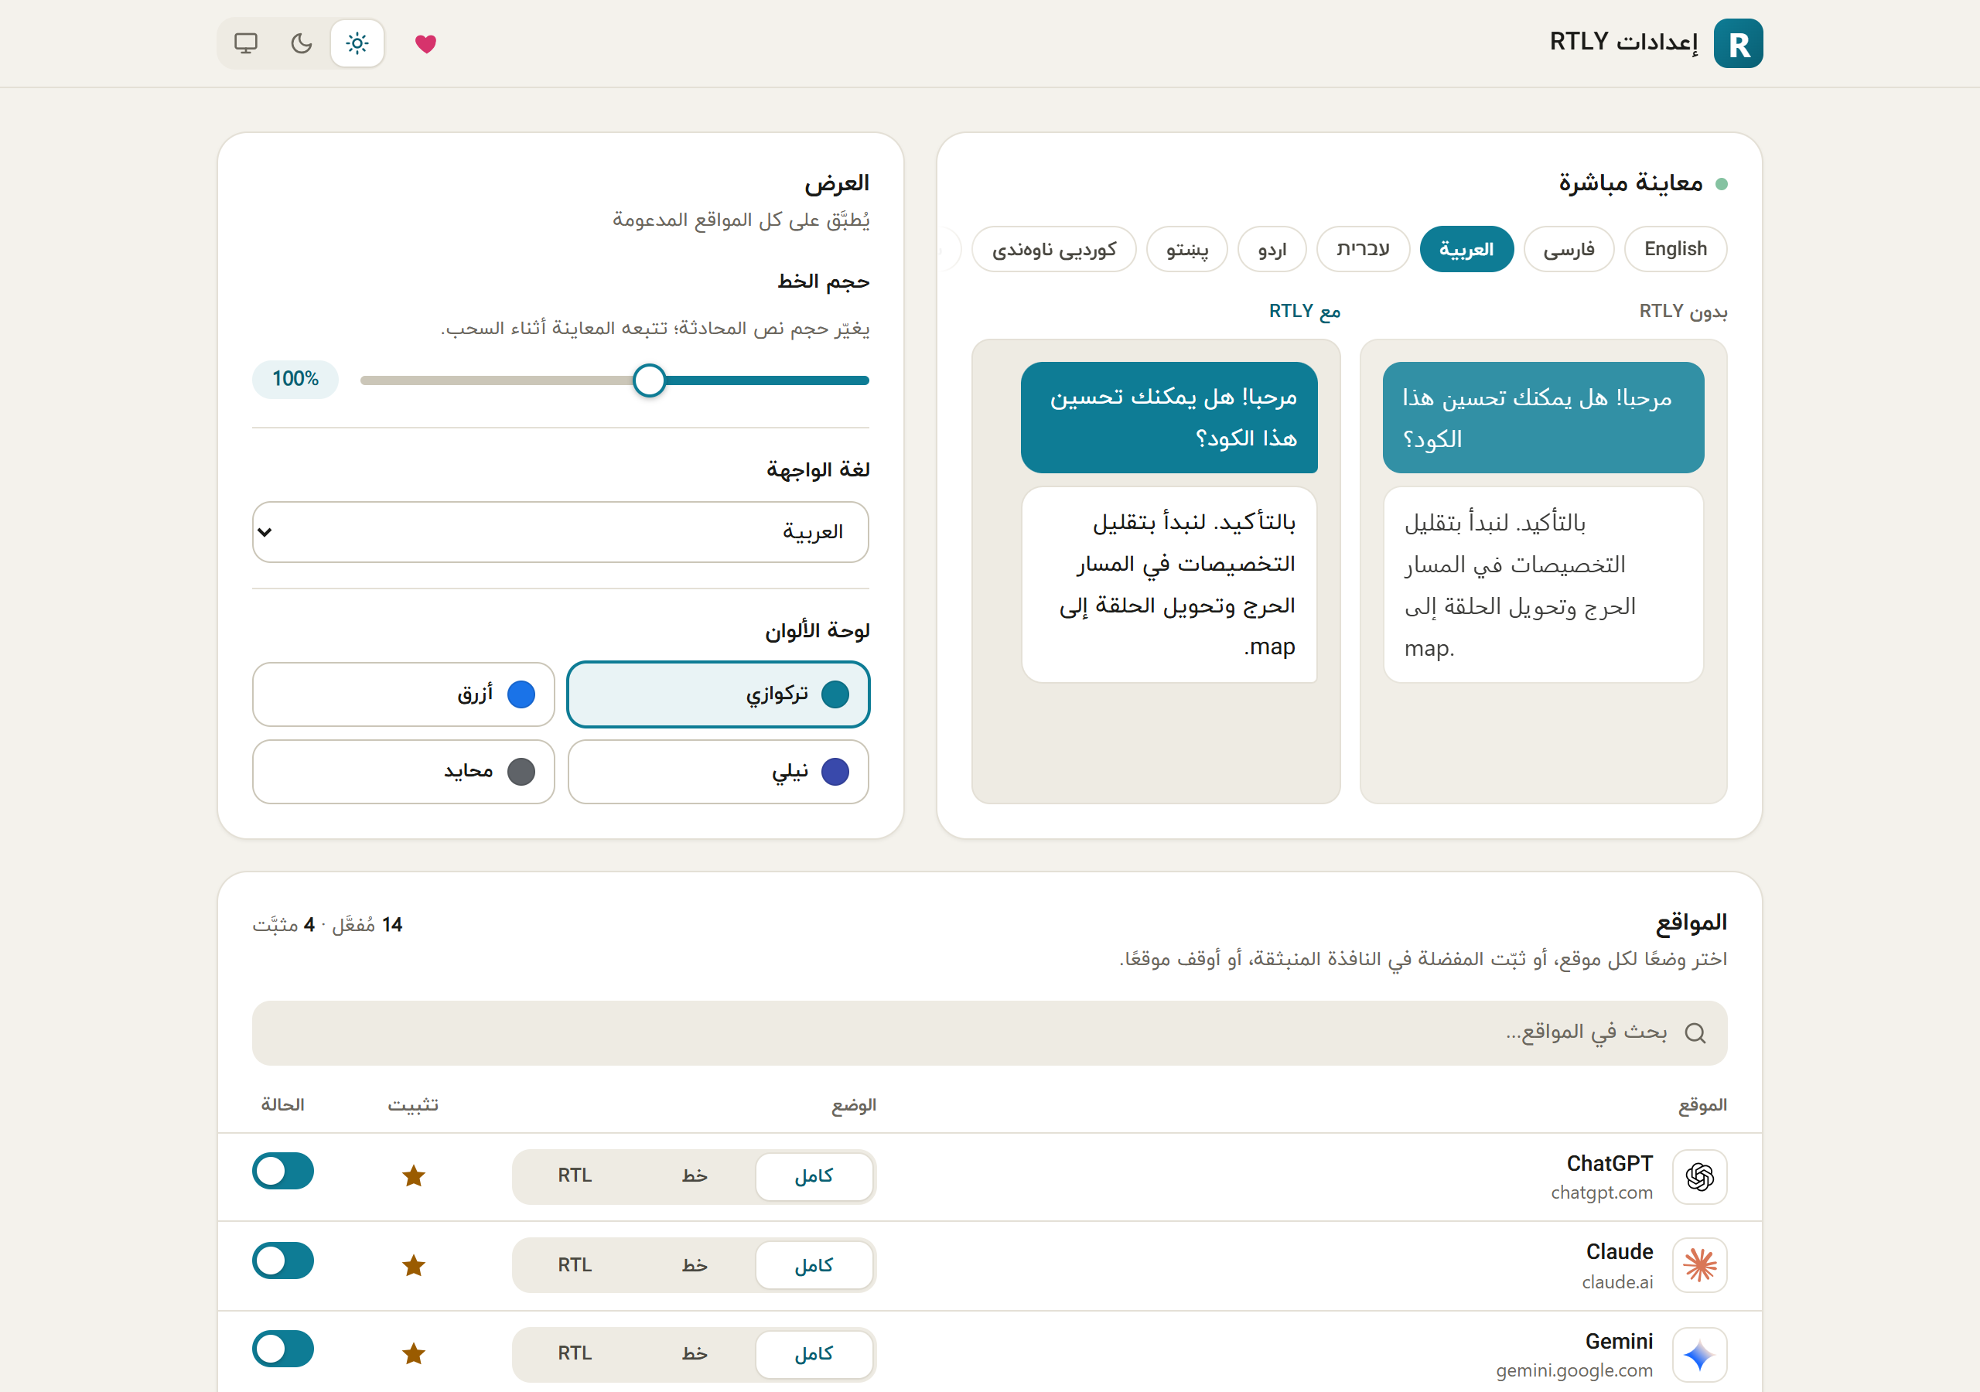Switch to system theme monitor icon
The image size is (1980, 1392).
(246, 43)
